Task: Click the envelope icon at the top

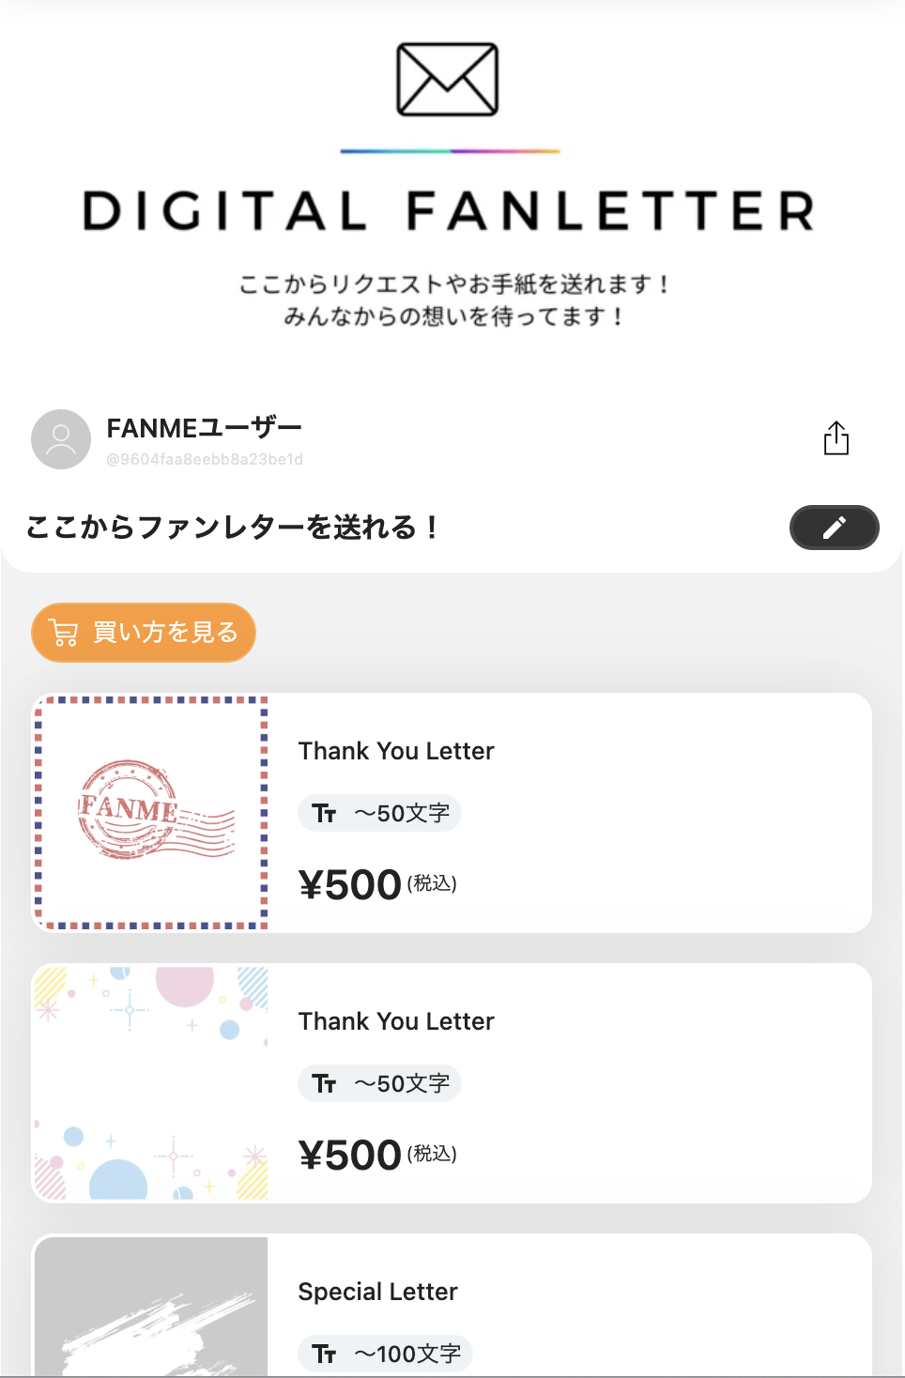Action: 447,80
